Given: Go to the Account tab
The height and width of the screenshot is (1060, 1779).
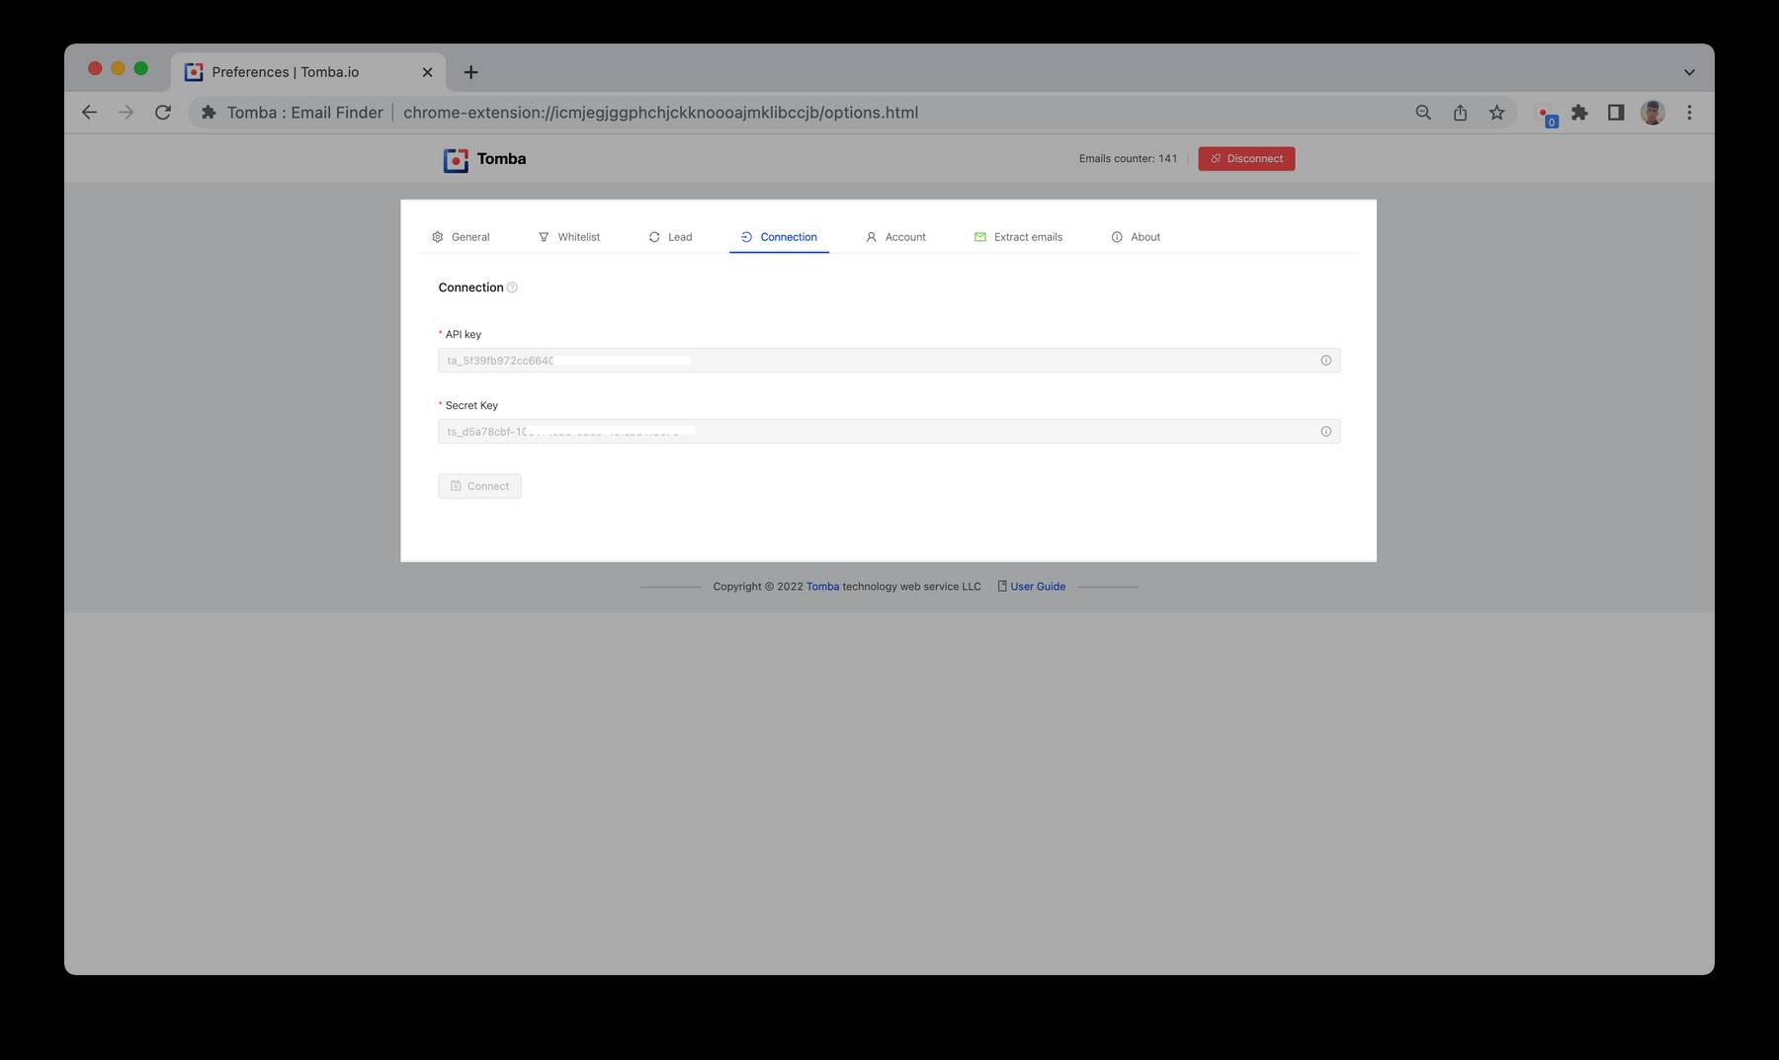Looking at the screenshot, I should point(895,237).
